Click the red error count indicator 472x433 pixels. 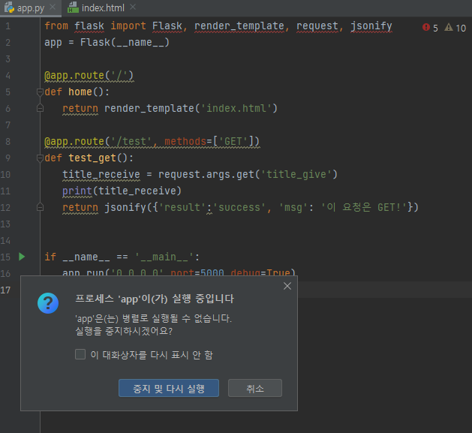[430, 28]
